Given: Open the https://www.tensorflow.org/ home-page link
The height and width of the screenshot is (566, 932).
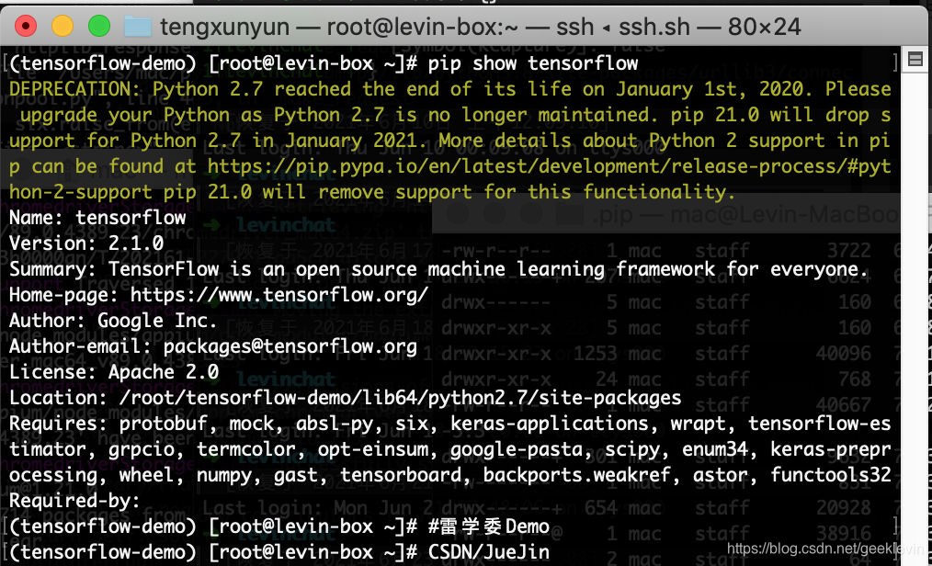Looking at the screenshot, I should 278,295.
